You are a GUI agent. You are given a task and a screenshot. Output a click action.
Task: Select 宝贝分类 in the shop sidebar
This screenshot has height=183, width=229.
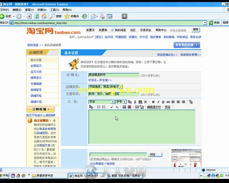[x=36, y=72]
